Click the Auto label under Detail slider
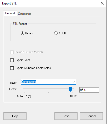This screenshot has width=107, height=124. click(x=20, y=96)
